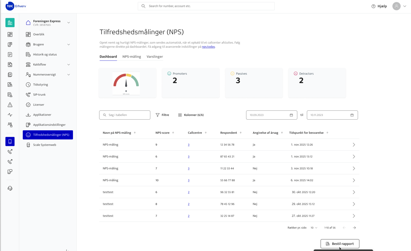Go to the next table page arrow
Viewport: 411px width, 251px height.
354,227
